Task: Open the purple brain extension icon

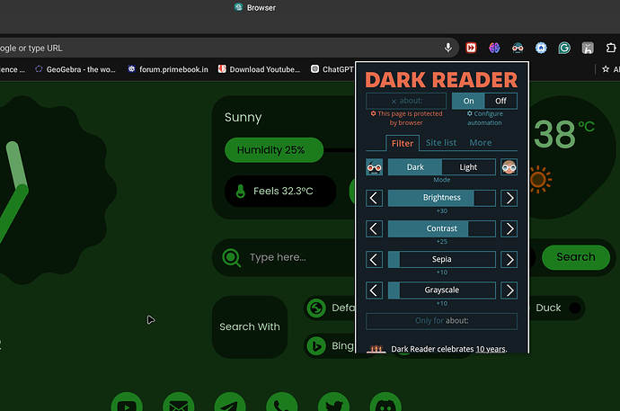Action: (494, 48)
